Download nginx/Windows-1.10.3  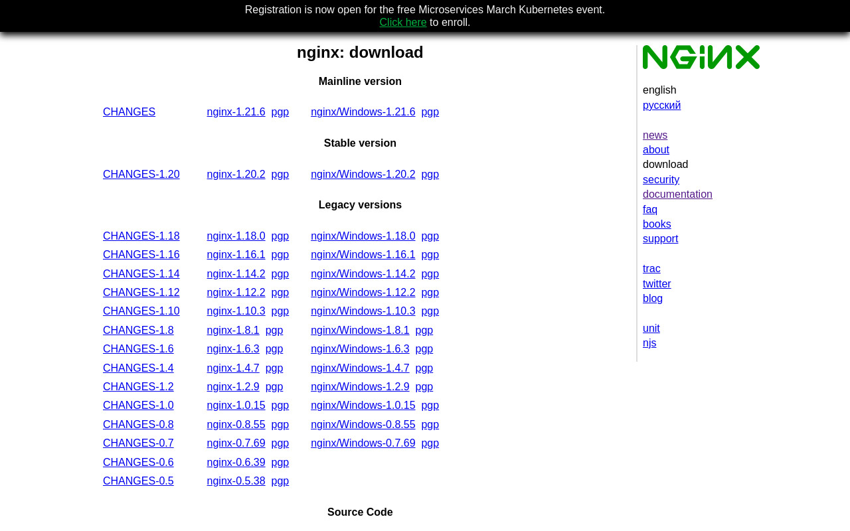pos(363,311)
